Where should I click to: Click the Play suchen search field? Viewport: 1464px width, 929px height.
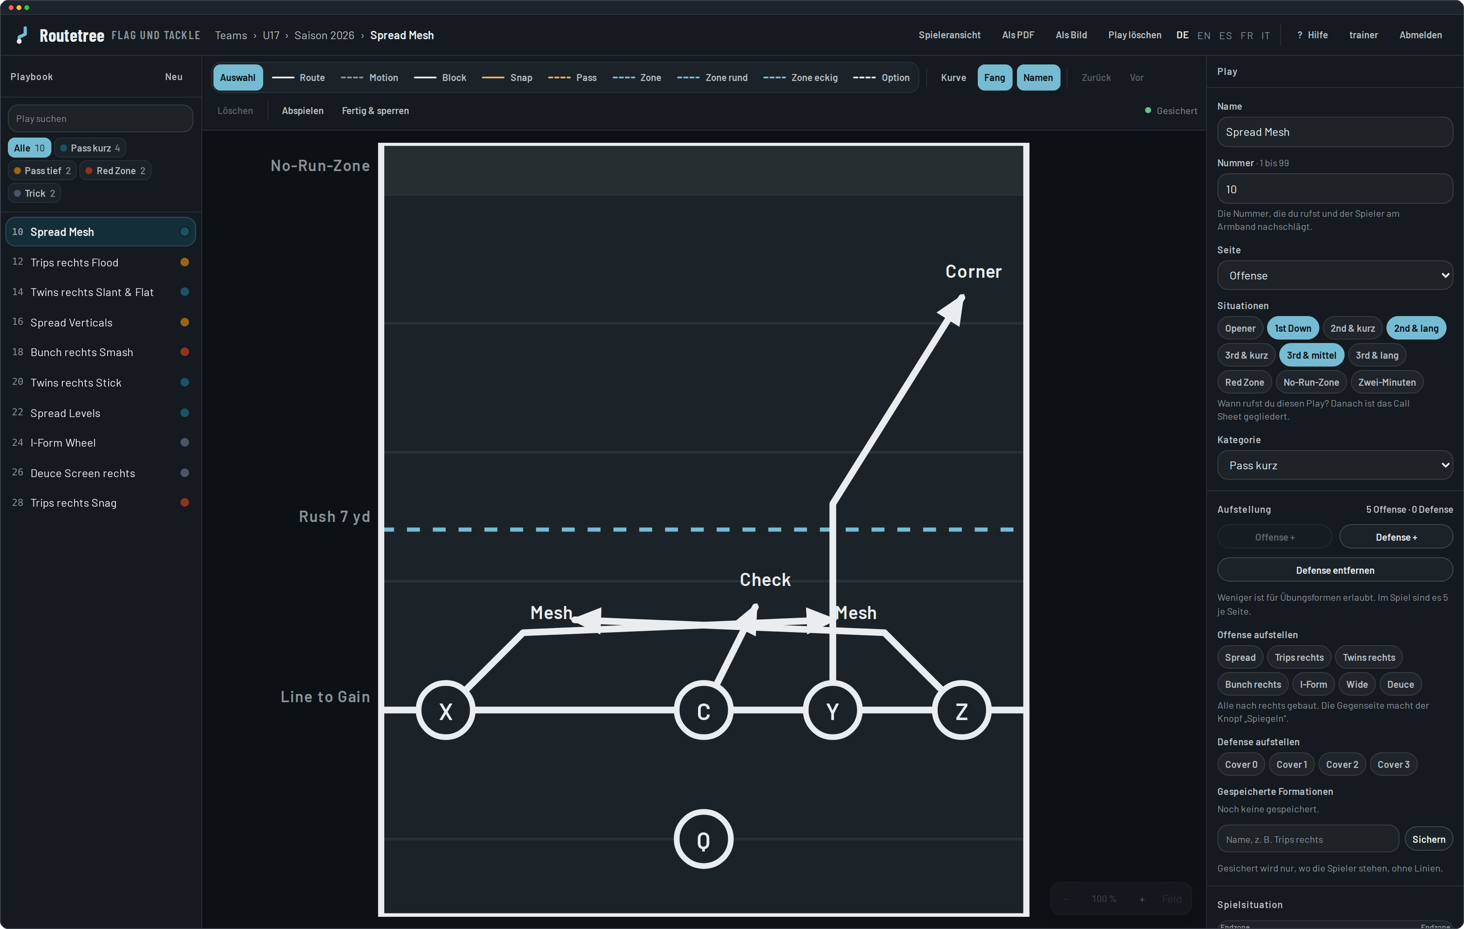[100, 118]
